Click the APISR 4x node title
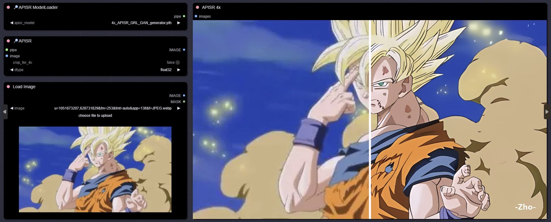Screen dimensions: 551x222 [x=211, y=7]
